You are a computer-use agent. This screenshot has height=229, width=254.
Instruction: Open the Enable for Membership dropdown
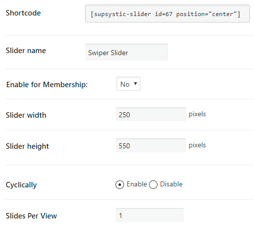click(x=128, y=84)
